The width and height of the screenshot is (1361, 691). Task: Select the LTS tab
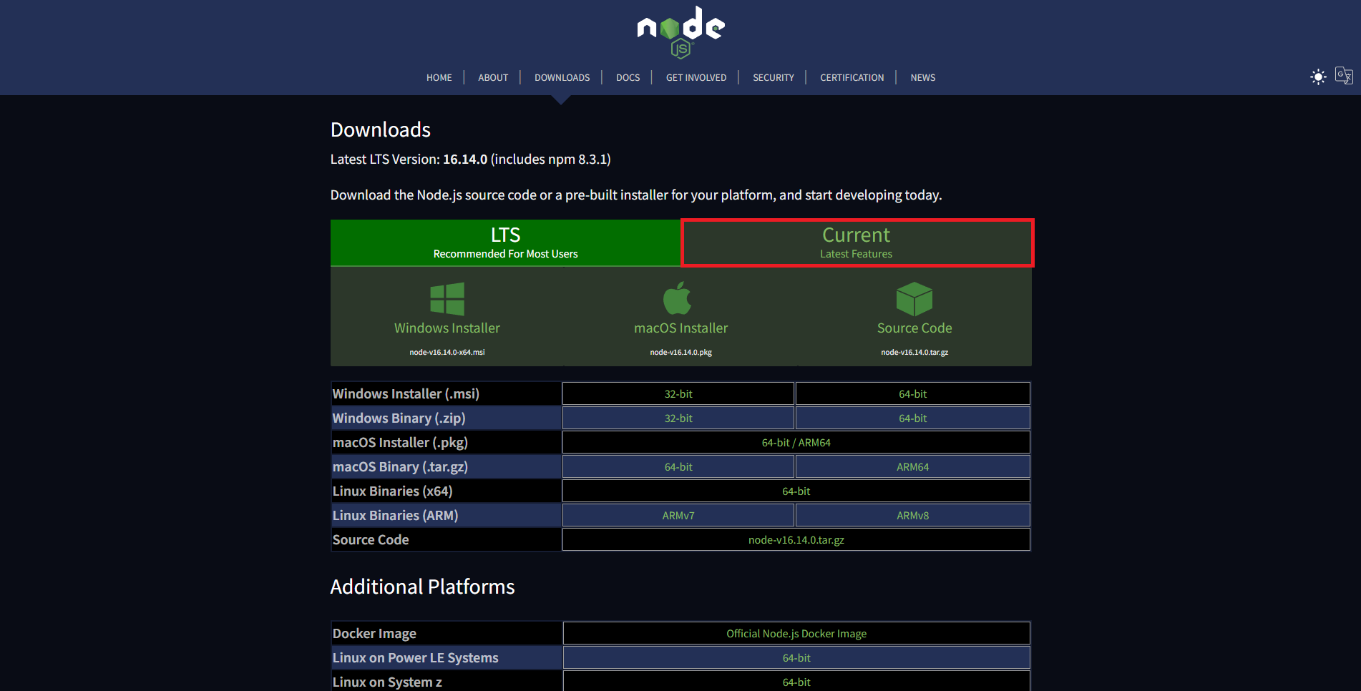(x=506, y=243)
